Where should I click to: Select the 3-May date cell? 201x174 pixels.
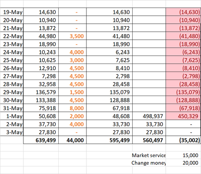12,132
